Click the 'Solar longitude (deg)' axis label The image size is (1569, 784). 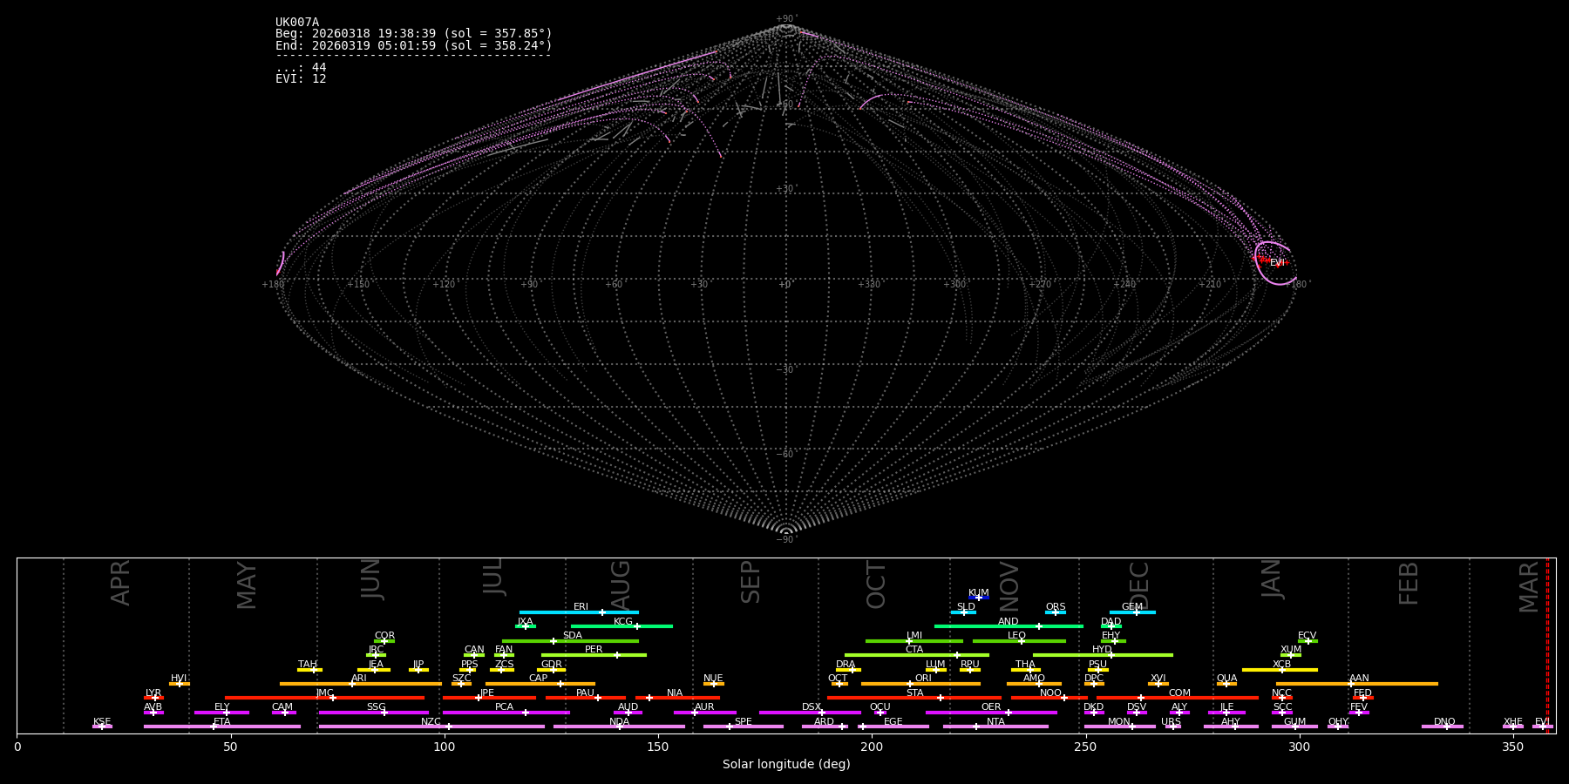(786, 764)
